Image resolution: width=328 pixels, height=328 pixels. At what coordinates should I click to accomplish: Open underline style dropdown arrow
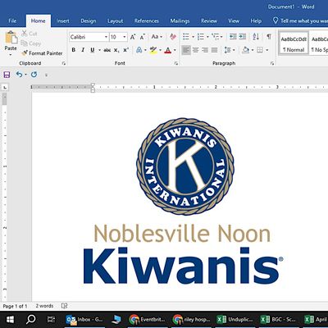coord(99,50)
